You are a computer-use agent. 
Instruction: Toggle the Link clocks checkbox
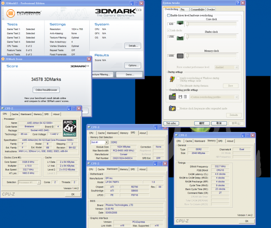click(x=169, y=30)
